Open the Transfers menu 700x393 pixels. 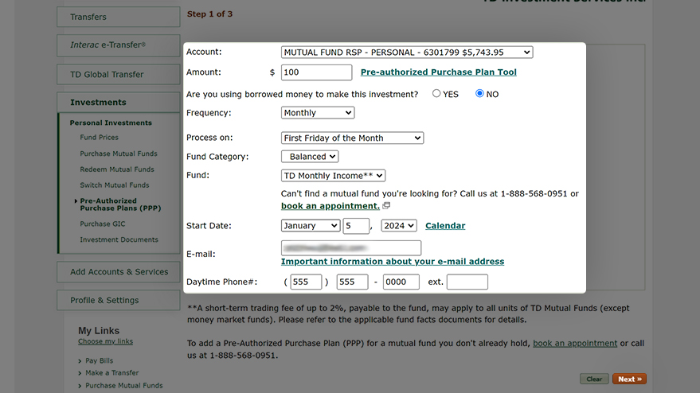119,17
